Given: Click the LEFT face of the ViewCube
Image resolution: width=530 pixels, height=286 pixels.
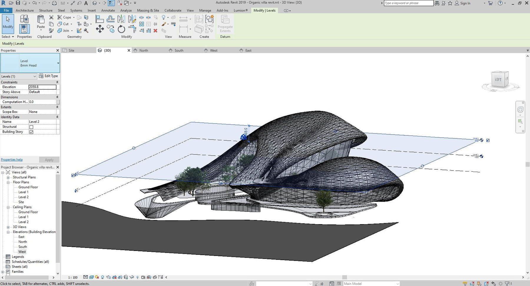Looking at the screenshot, I should click(498, 79).
